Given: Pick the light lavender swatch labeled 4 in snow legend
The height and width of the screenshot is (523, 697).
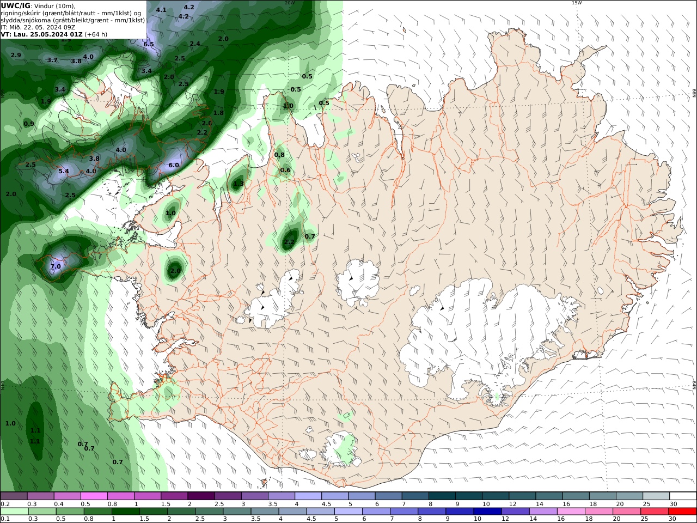Looking at the screenshot, I should tap(308, 496).
